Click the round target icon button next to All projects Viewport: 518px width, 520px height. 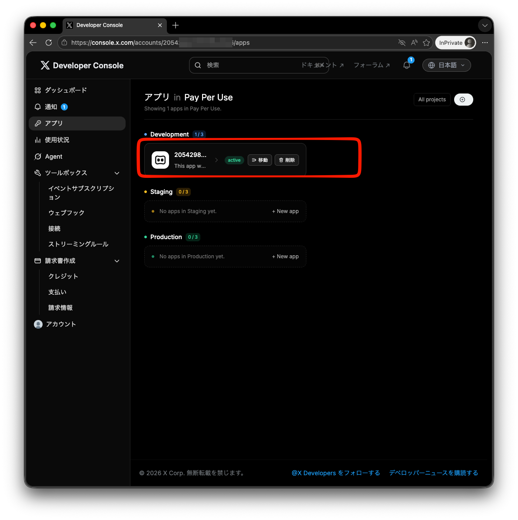click(x=463, y=100)
